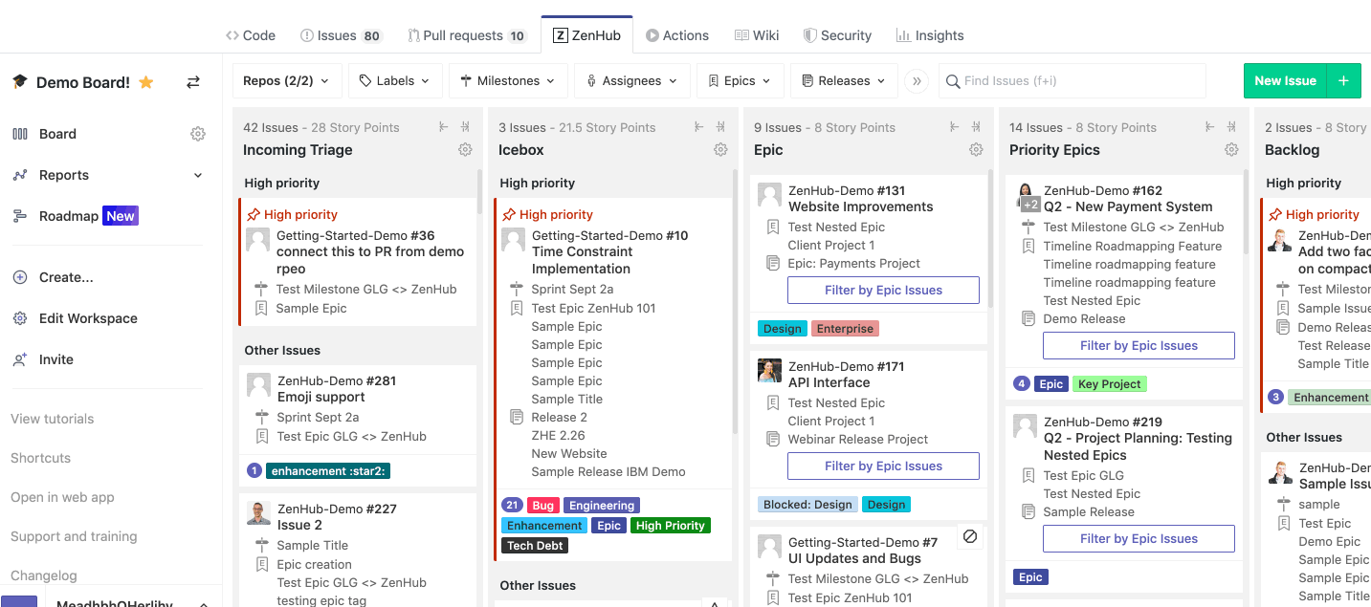Open the Wiki tab
1371x607 pixels.
click(757, 34)
